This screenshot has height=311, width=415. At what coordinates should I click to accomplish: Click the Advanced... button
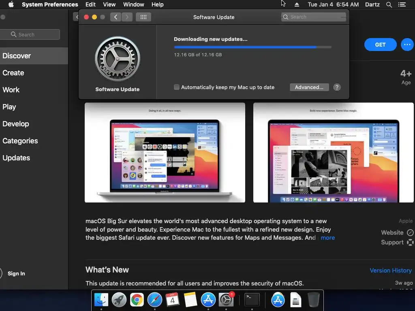309,87
